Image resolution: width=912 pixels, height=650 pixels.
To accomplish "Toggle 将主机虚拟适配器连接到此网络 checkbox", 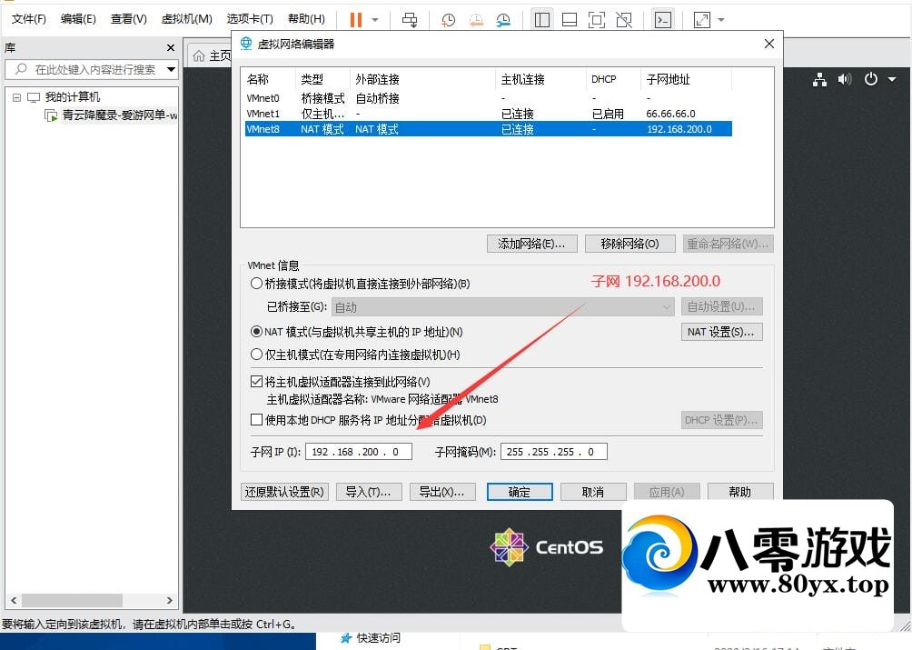I will [256, 382].
